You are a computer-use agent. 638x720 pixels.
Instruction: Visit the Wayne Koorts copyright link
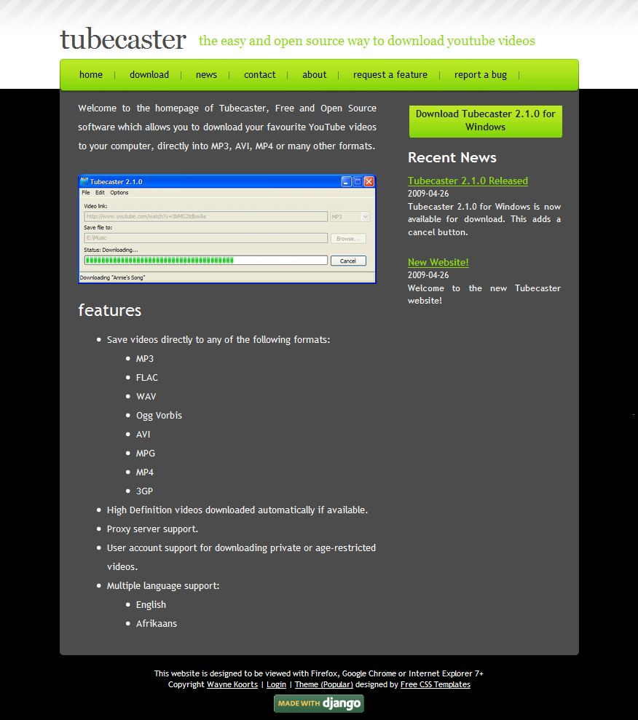[x=232, y=684]
